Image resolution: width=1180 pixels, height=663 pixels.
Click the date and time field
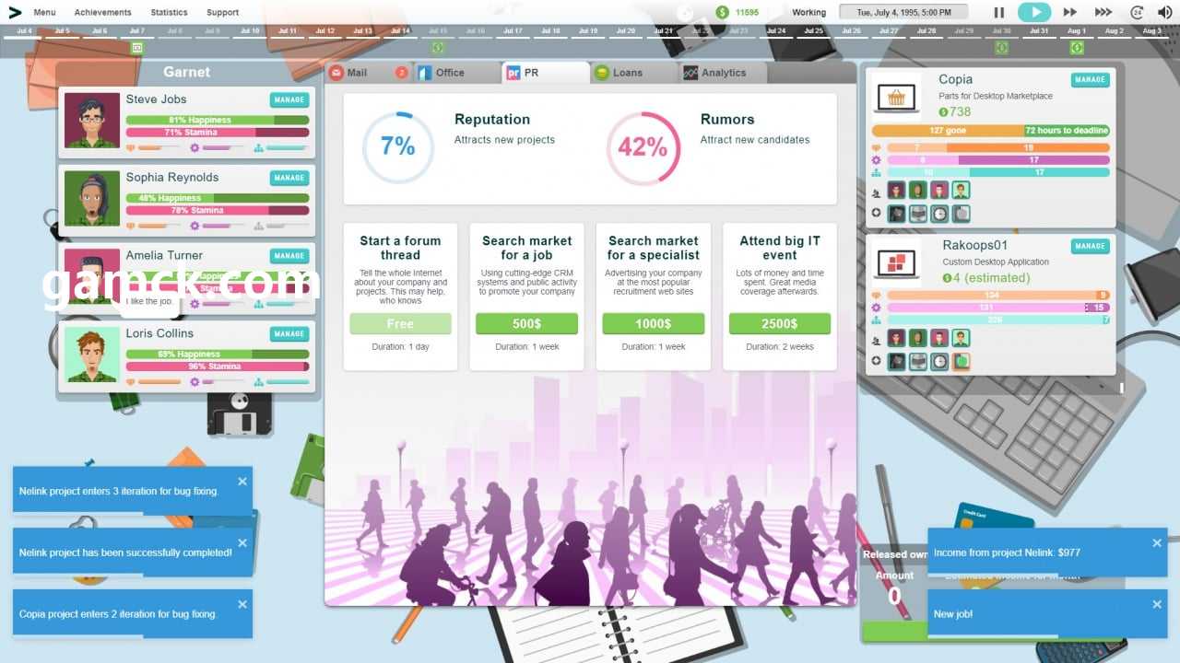[x=903, y=13]
